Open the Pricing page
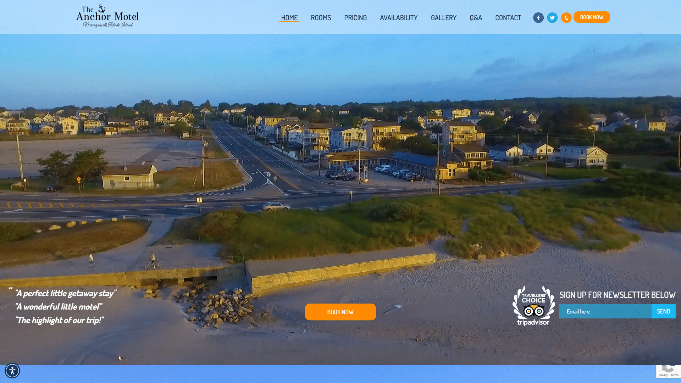The image size is (681, 383). (355, 18)
